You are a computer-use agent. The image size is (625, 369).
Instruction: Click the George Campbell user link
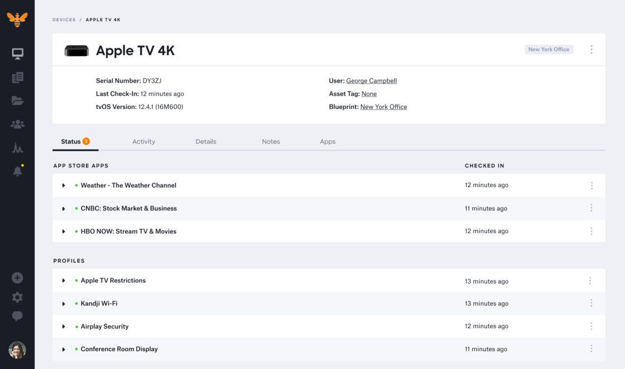pyautogui.click(x=372, y=80)
